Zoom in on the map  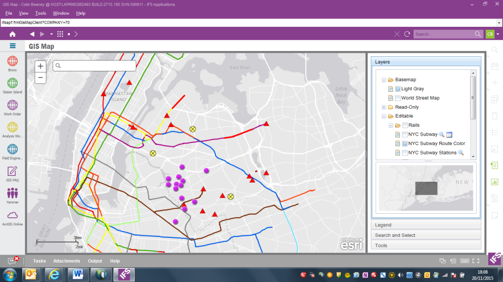[x=41, y=66]
